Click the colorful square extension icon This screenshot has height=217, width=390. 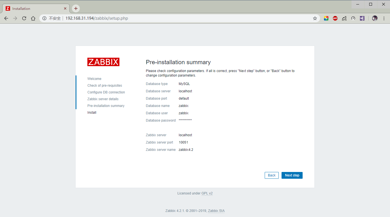(x=326, y=18)
